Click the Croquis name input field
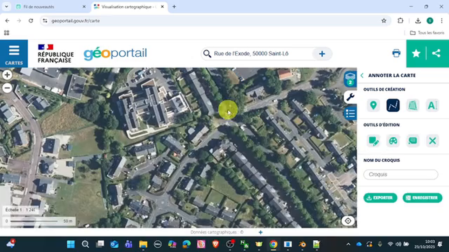 401,174
